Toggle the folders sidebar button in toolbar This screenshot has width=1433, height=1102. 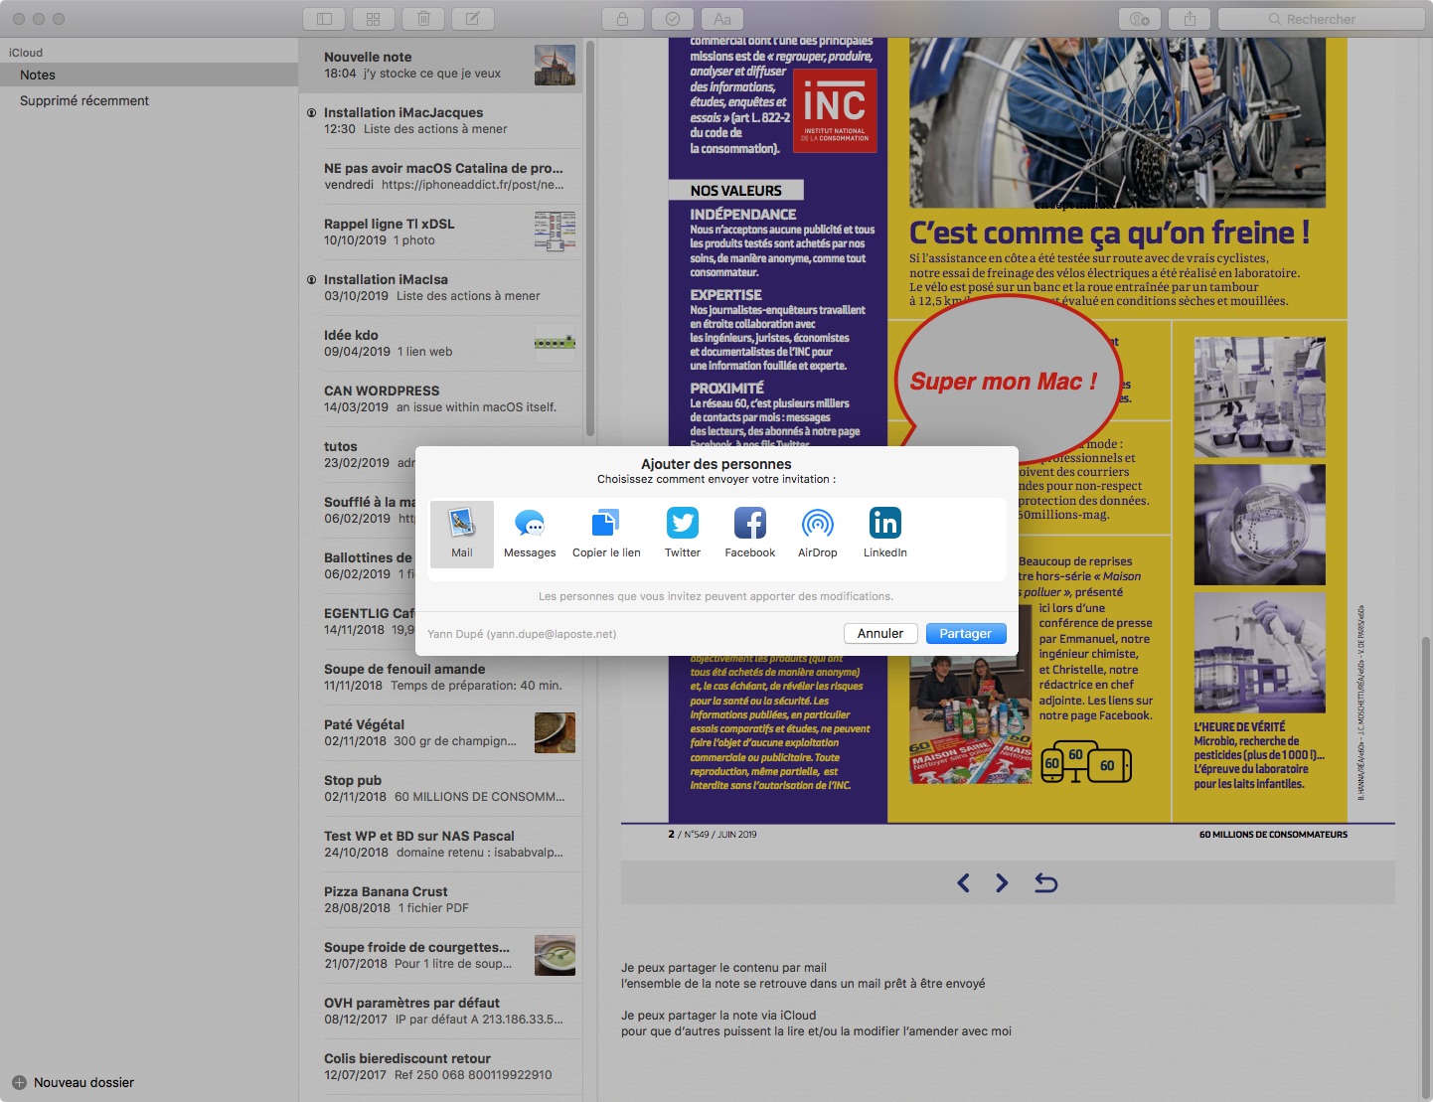[x=324, y=19]
